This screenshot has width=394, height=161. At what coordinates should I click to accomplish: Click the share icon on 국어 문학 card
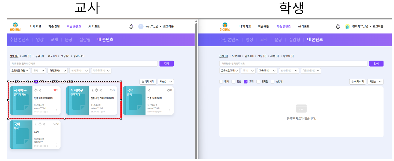pos(149,90)
